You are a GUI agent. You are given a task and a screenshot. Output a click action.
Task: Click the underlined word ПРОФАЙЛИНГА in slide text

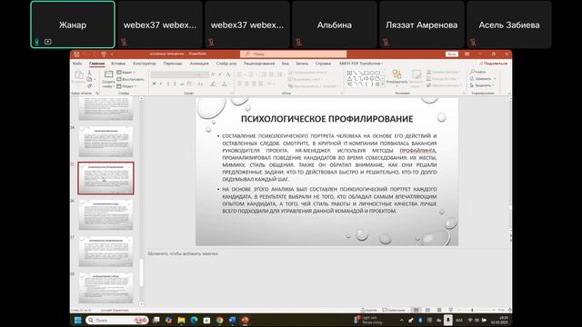pyautogui.click(x=418, y=151)
